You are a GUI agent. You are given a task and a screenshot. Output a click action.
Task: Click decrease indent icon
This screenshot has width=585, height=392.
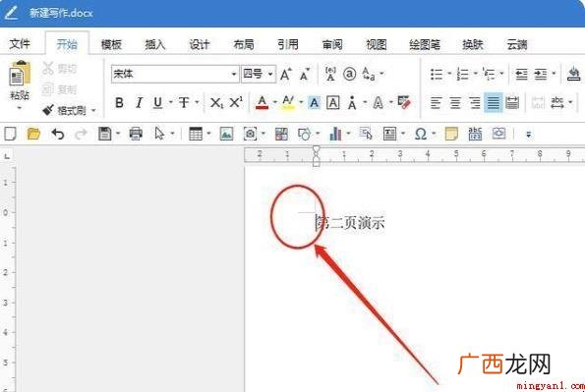click(521, 75)
